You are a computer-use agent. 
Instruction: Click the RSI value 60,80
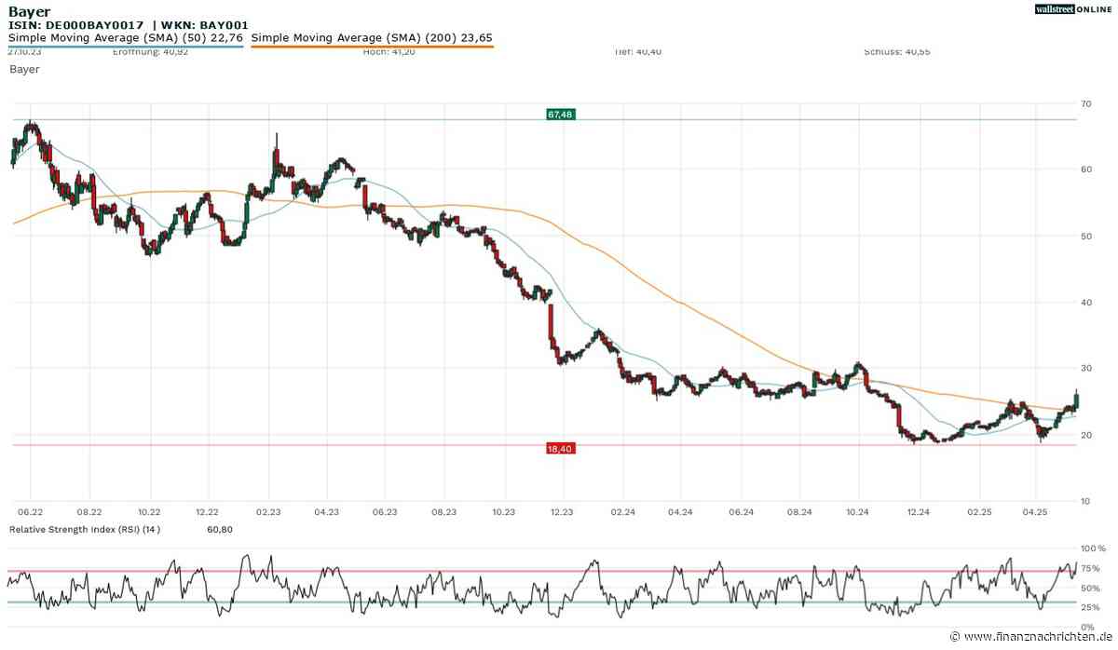[219, 530]
